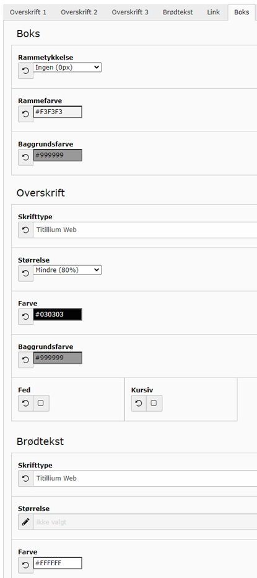Enable the Fed (bold) checkbox
Image resolution: width=257 pixels, height=578 pixels.
(41, 404)
